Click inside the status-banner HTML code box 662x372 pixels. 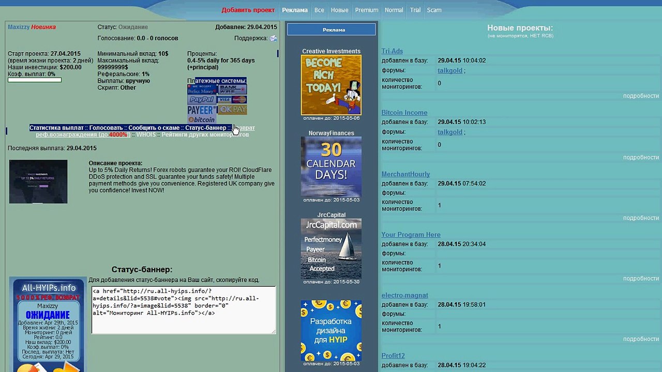(184, 310)
